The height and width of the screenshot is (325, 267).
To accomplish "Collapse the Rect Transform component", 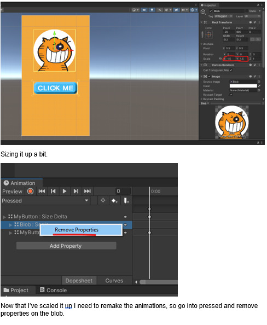I will tap(201, 22).
